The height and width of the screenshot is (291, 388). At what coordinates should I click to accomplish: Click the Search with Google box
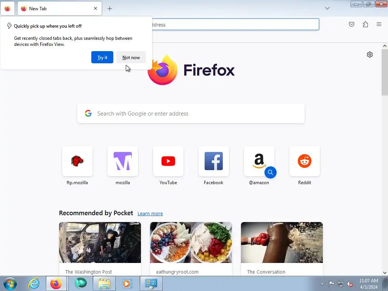click(x=191, y=114)
